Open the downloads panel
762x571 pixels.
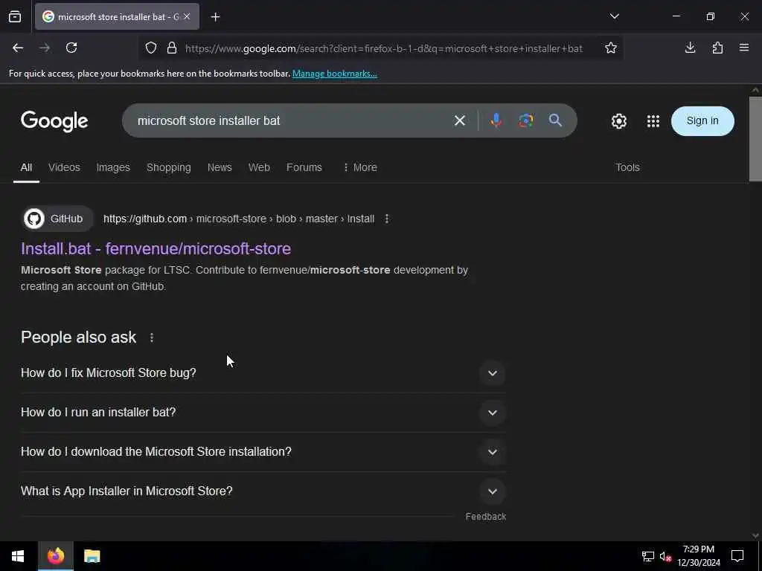point(690,48)
